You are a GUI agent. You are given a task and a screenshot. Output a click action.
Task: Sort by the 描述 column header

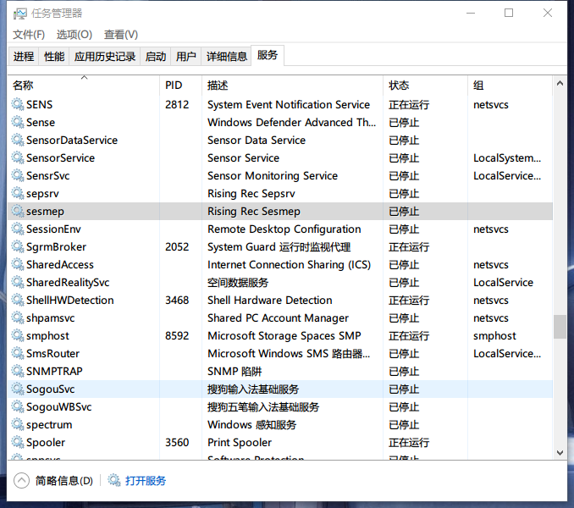pyautogui.click(x=292, y=86)
